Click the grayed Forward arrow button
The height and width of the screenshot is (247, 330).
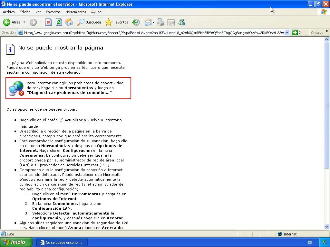pos(33,22)
